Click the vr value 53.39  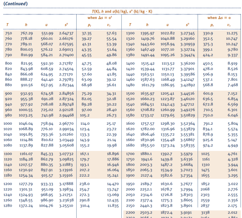112,44
